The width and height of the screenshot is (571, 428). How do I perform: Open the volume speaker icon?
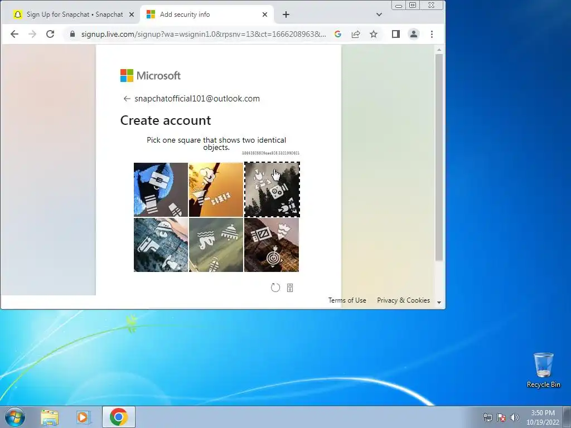(x=515, y=417)
